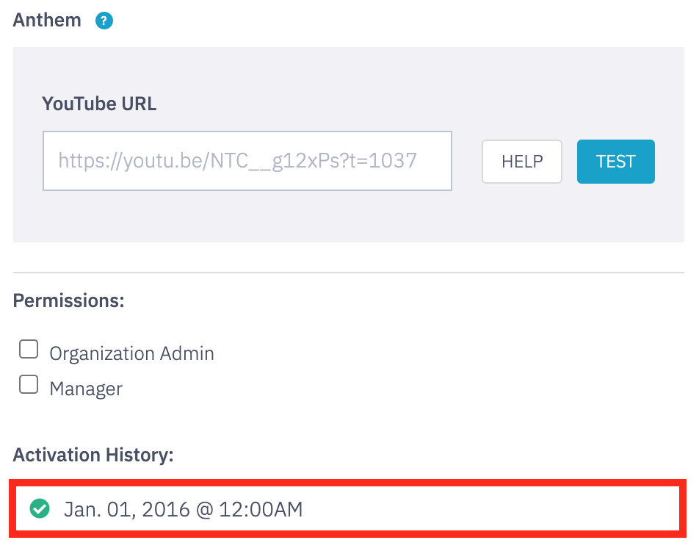Click the Activation History heading
The width and height of the screenshot is (699, 551).
(x=93, y=455)
